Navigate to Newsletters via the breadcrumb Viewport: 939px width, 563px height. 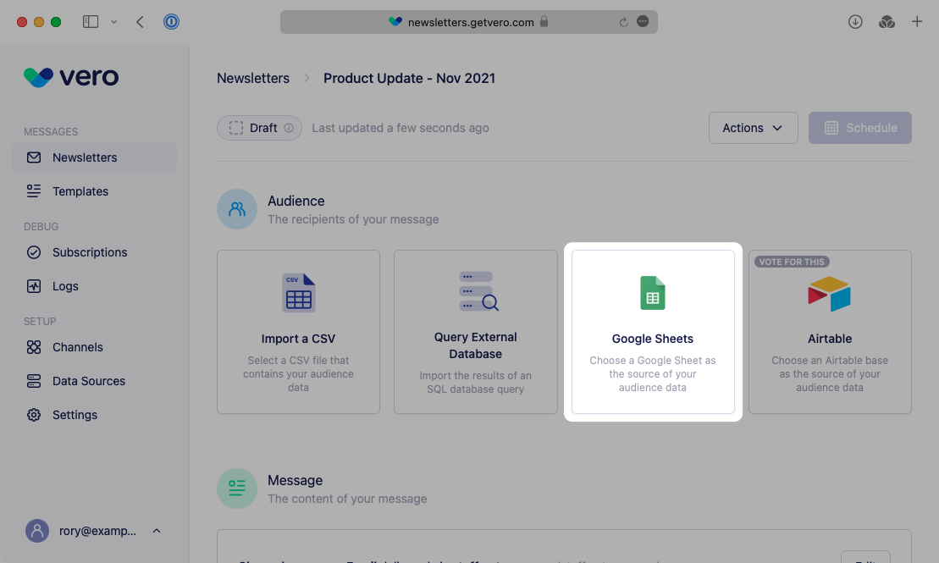click(252, 78)
